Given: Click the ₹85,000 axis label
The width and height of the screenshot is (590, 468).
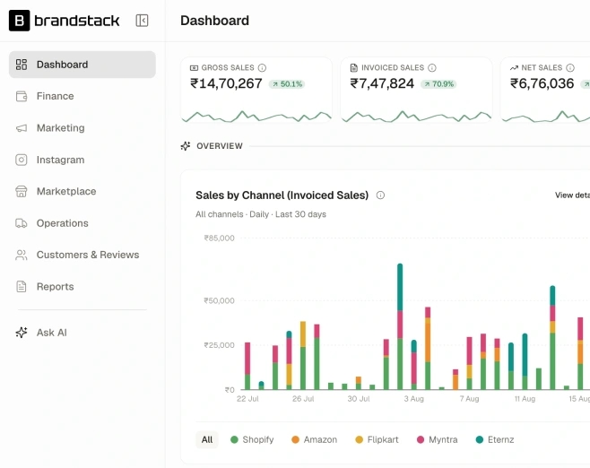Looking at the screenshot, I should pos(219,238).
